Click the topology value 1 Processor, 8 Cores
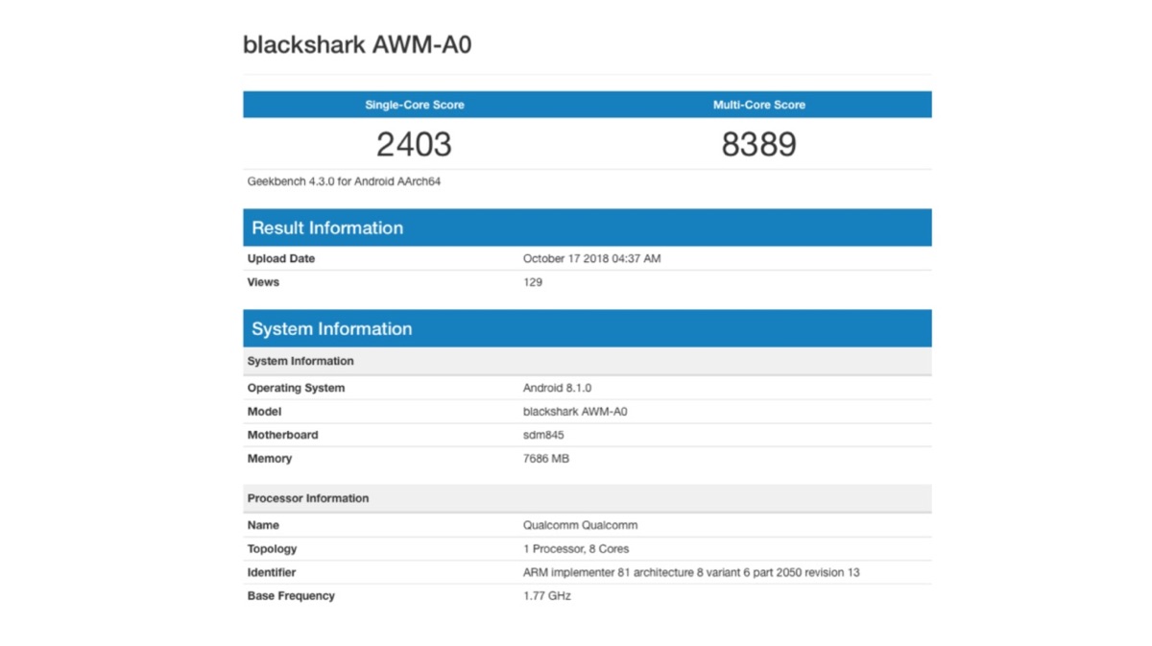 click(576, 549)
